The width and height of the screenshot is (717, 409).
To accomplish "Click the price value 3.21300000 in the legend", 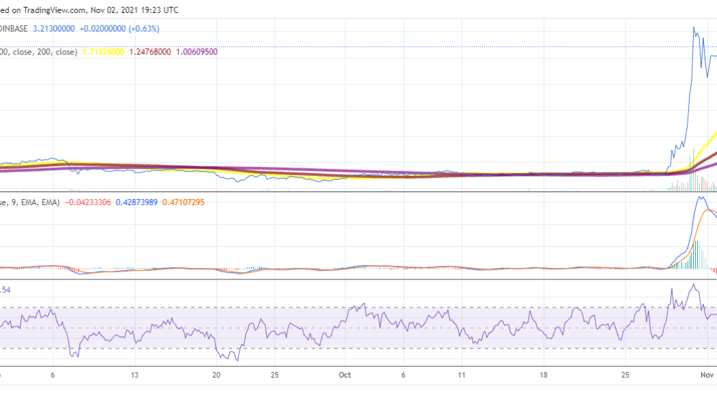I will [x=53, y=29].
